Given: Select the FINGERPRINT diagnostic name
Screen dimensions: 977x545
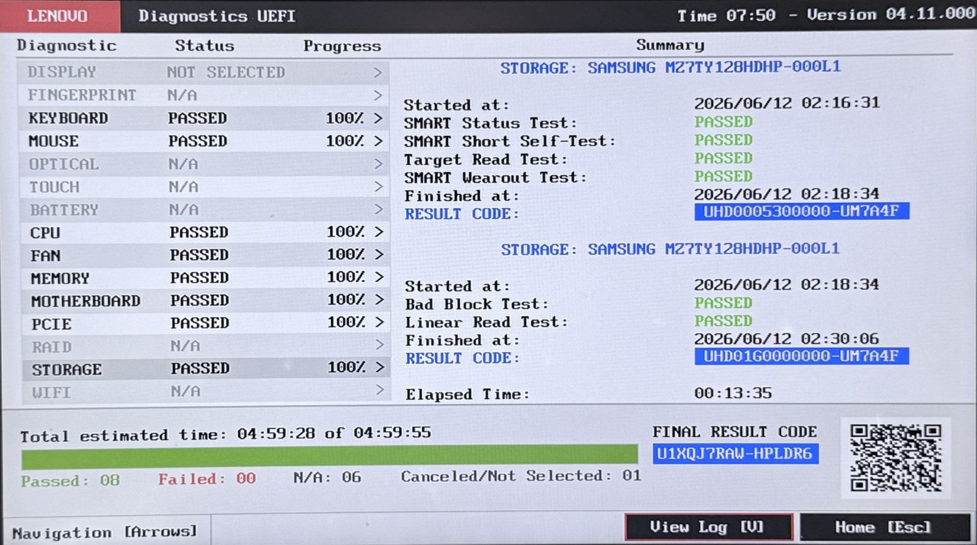Looking at the screenshot, I should click(82, 96).
